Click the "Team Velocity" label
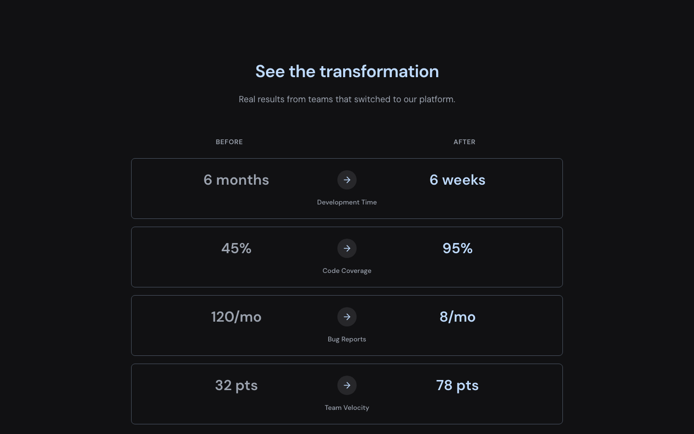The width and height of the screenshot is (694, 434). coord(347,407)
